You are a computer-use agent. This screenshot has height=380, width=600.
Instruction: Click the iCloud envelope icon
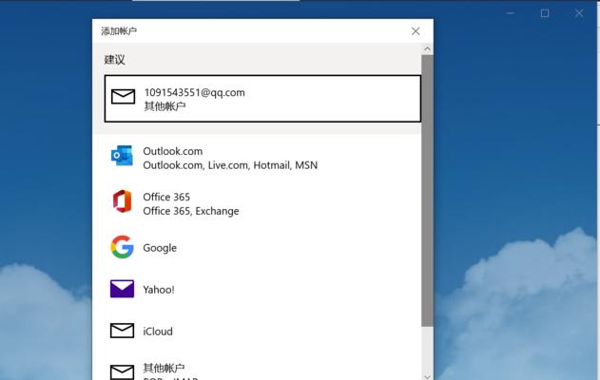[122, 331]
